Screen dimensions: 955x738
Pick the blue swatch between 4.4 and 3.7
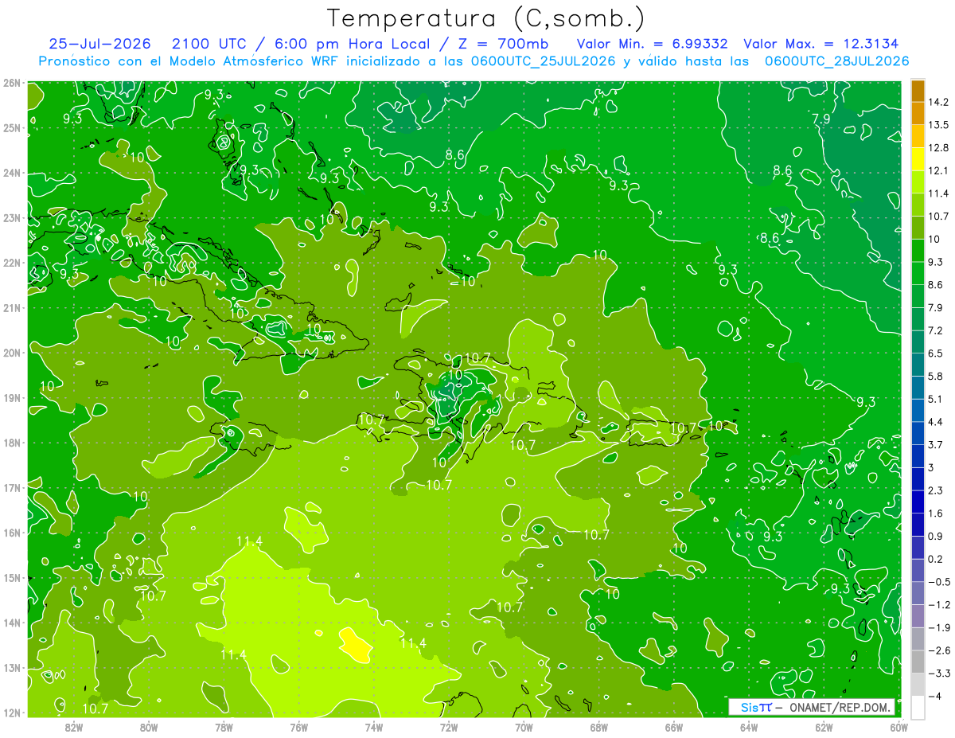tap(918, 433)
